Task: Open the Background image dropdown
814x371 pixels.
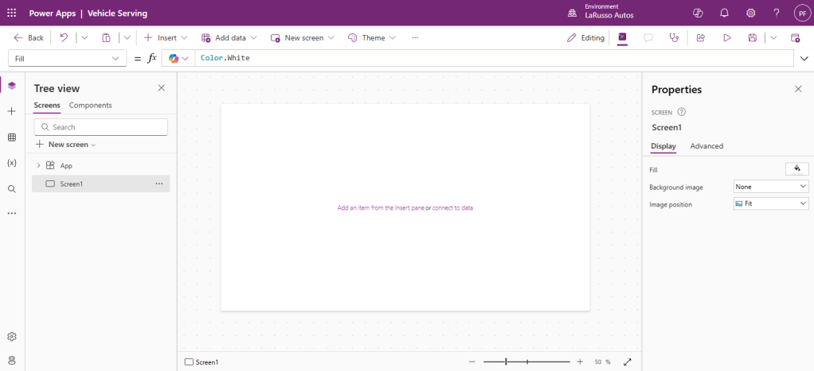Action: click(770, 187)
